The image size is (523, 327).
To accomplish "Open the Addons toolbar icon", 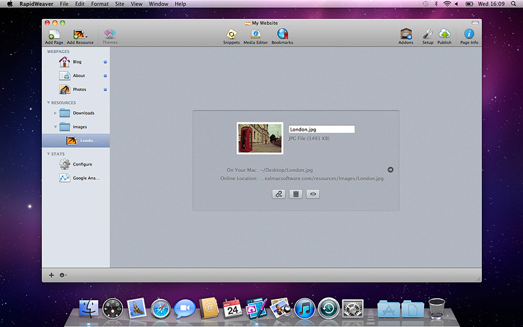I will [406, 35].
